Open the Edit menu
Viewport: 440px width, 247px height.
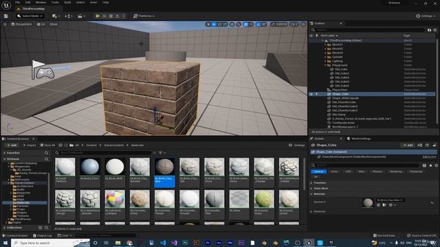27,3
